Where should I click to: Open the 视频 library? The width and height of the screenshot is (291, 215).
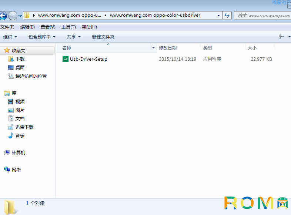(20, 101)
